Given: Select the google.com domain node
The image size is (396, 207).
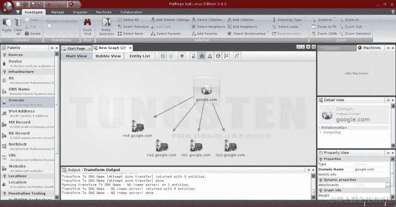Looking at the screenshot, I should 207,90.
